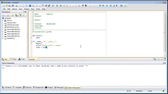
Task: Click the Run to Cursor icon
Action: (x=64, y=6)
